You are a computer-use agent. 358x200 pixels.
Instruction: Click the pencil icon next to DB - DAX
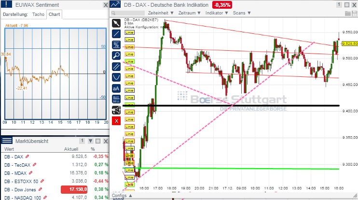(28, 157)
